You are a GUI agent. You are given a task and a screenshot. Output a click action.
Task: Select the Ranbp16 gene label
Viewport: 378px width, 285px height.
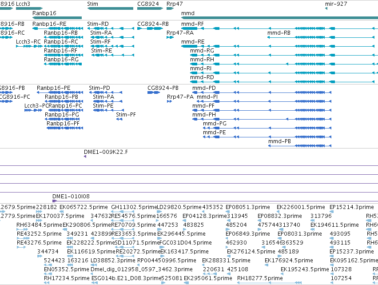point(44,13)
